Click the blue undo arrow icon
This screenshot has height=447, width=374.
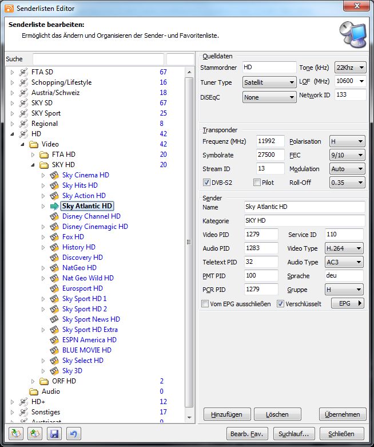point(73,434)
